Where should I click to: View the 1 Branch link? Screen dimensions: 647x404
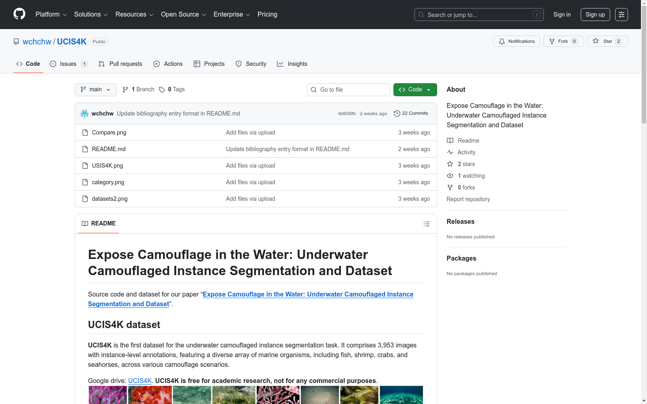[138, 89]
